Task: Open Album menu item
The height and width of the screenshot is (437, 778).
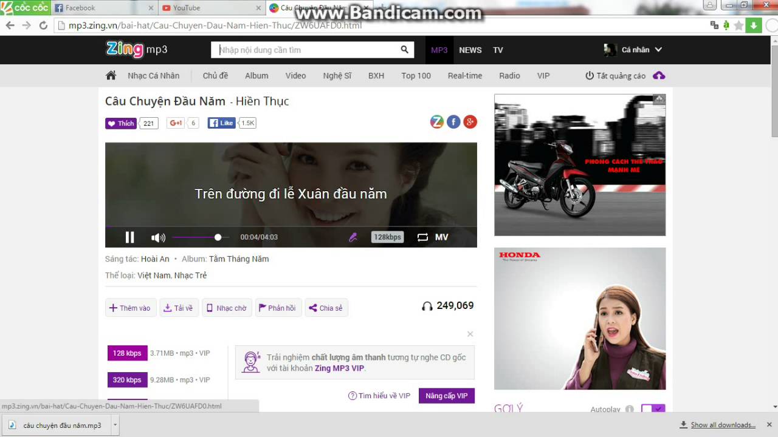Action: (256, 76)
